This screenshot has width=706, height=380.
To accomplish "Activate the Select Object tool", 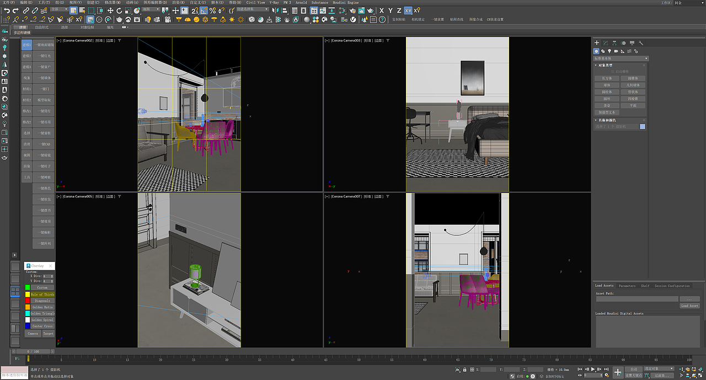I will 73,10.
